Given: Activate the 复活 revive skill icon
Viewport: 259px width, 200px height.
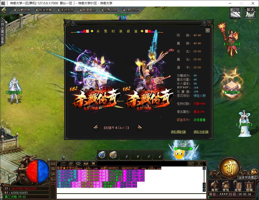Looking at the screenshot, I should click(x=250, y=13).
